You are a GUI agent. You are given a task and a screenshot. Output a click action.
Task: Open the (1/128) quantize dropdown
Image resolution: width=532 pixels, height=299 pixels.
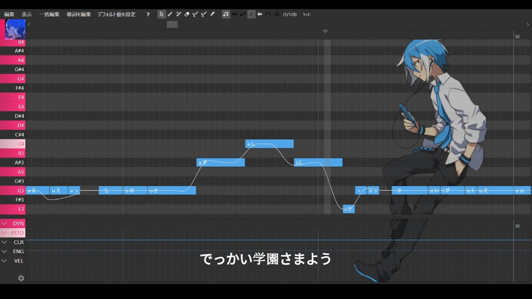290,14
